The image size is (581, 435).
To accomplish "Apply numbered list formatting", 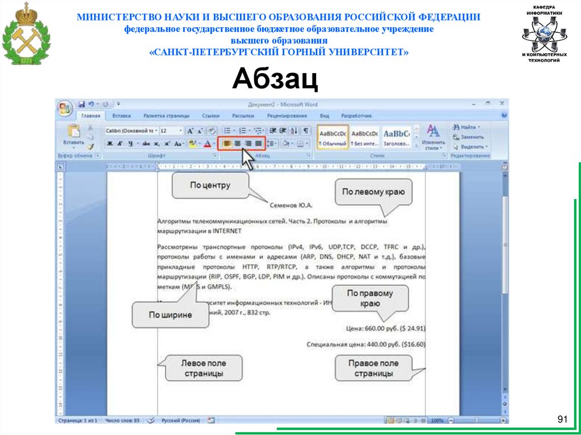I will click(242, 131).
